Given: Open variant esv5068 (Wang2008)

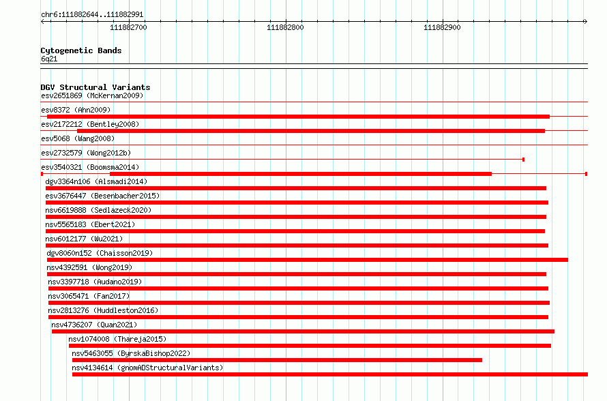Looking at the screenshot, I should [x=78, y=138].
